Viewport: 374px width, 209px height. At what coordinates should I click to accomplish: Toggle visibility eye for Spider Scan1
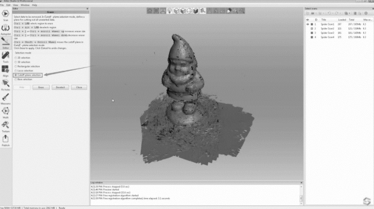click(308, 24)
